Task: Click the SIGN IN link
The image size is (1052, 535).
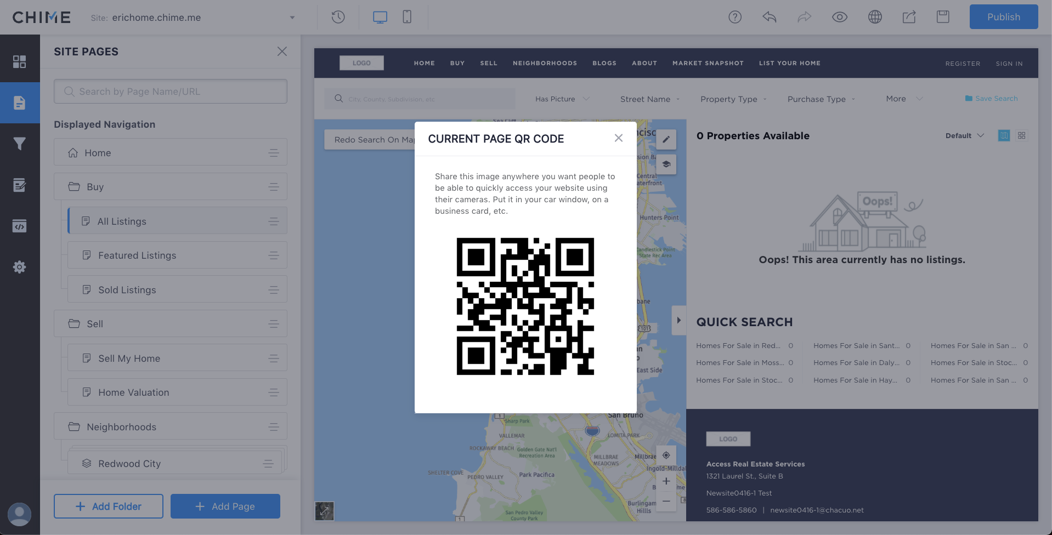Action: click(1009, 64)
